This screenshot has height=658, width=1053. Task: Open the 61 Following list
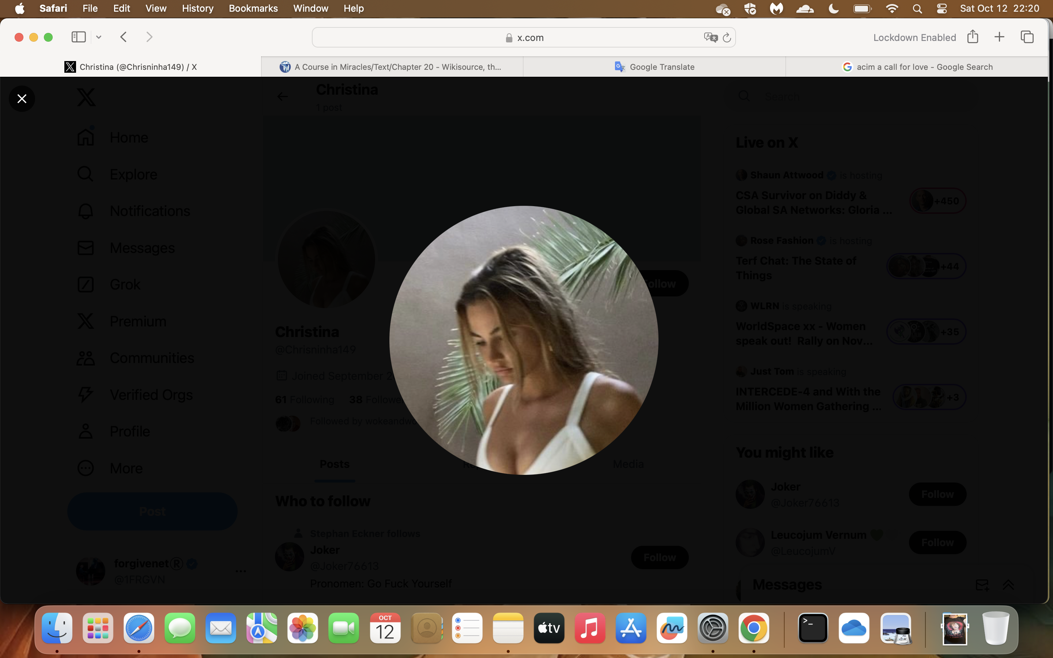point(305,400)
